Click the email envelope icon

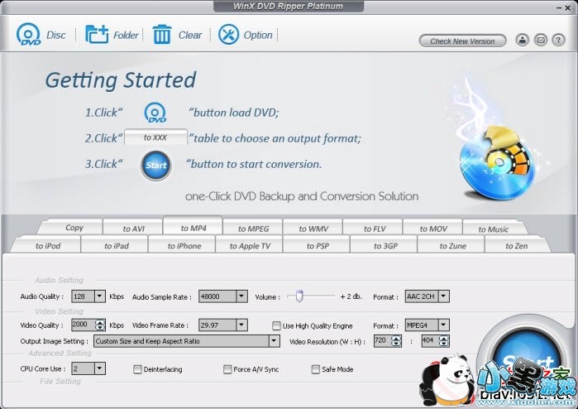541,40
